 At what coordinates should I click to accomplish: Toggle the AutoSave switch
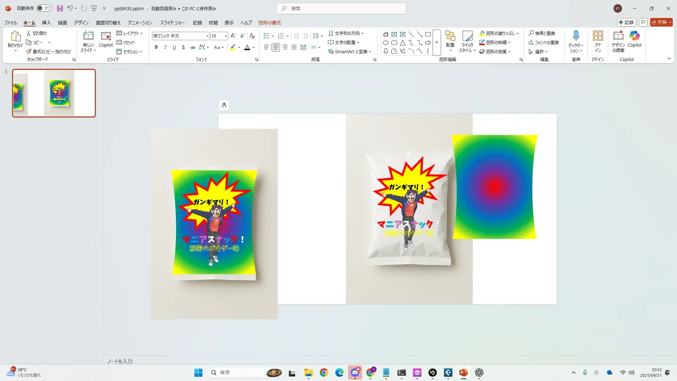pos(44,8)
